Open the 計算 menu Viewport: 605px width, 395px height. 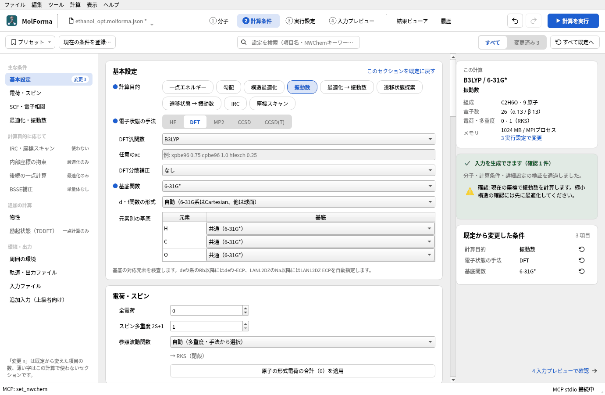coord(75,5)
